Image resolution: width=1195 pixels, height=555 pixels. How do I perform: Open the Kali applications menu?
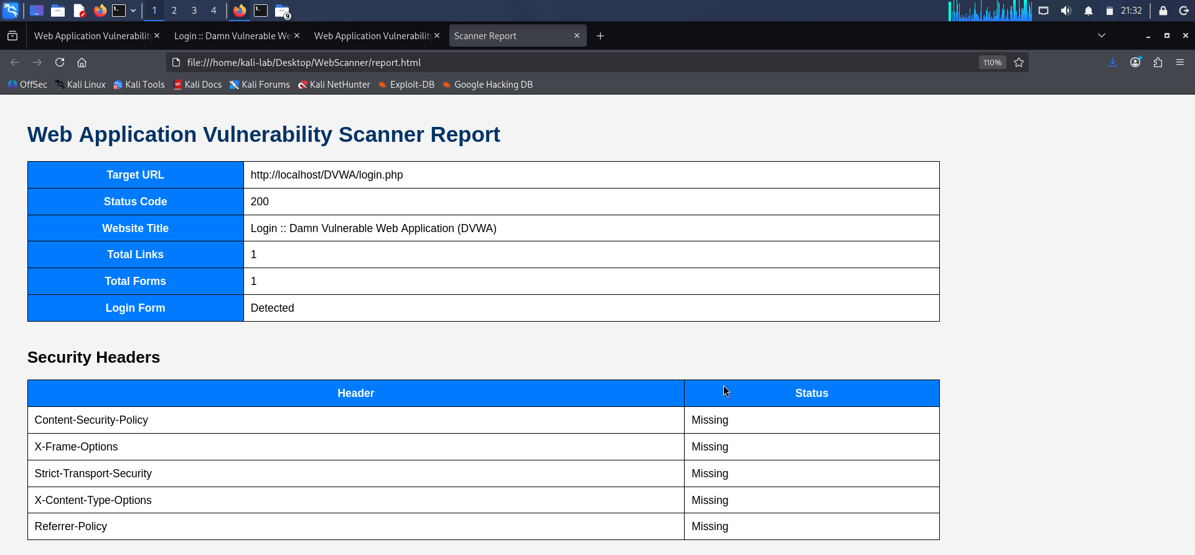pyautogui.click(x=11, y=11)
